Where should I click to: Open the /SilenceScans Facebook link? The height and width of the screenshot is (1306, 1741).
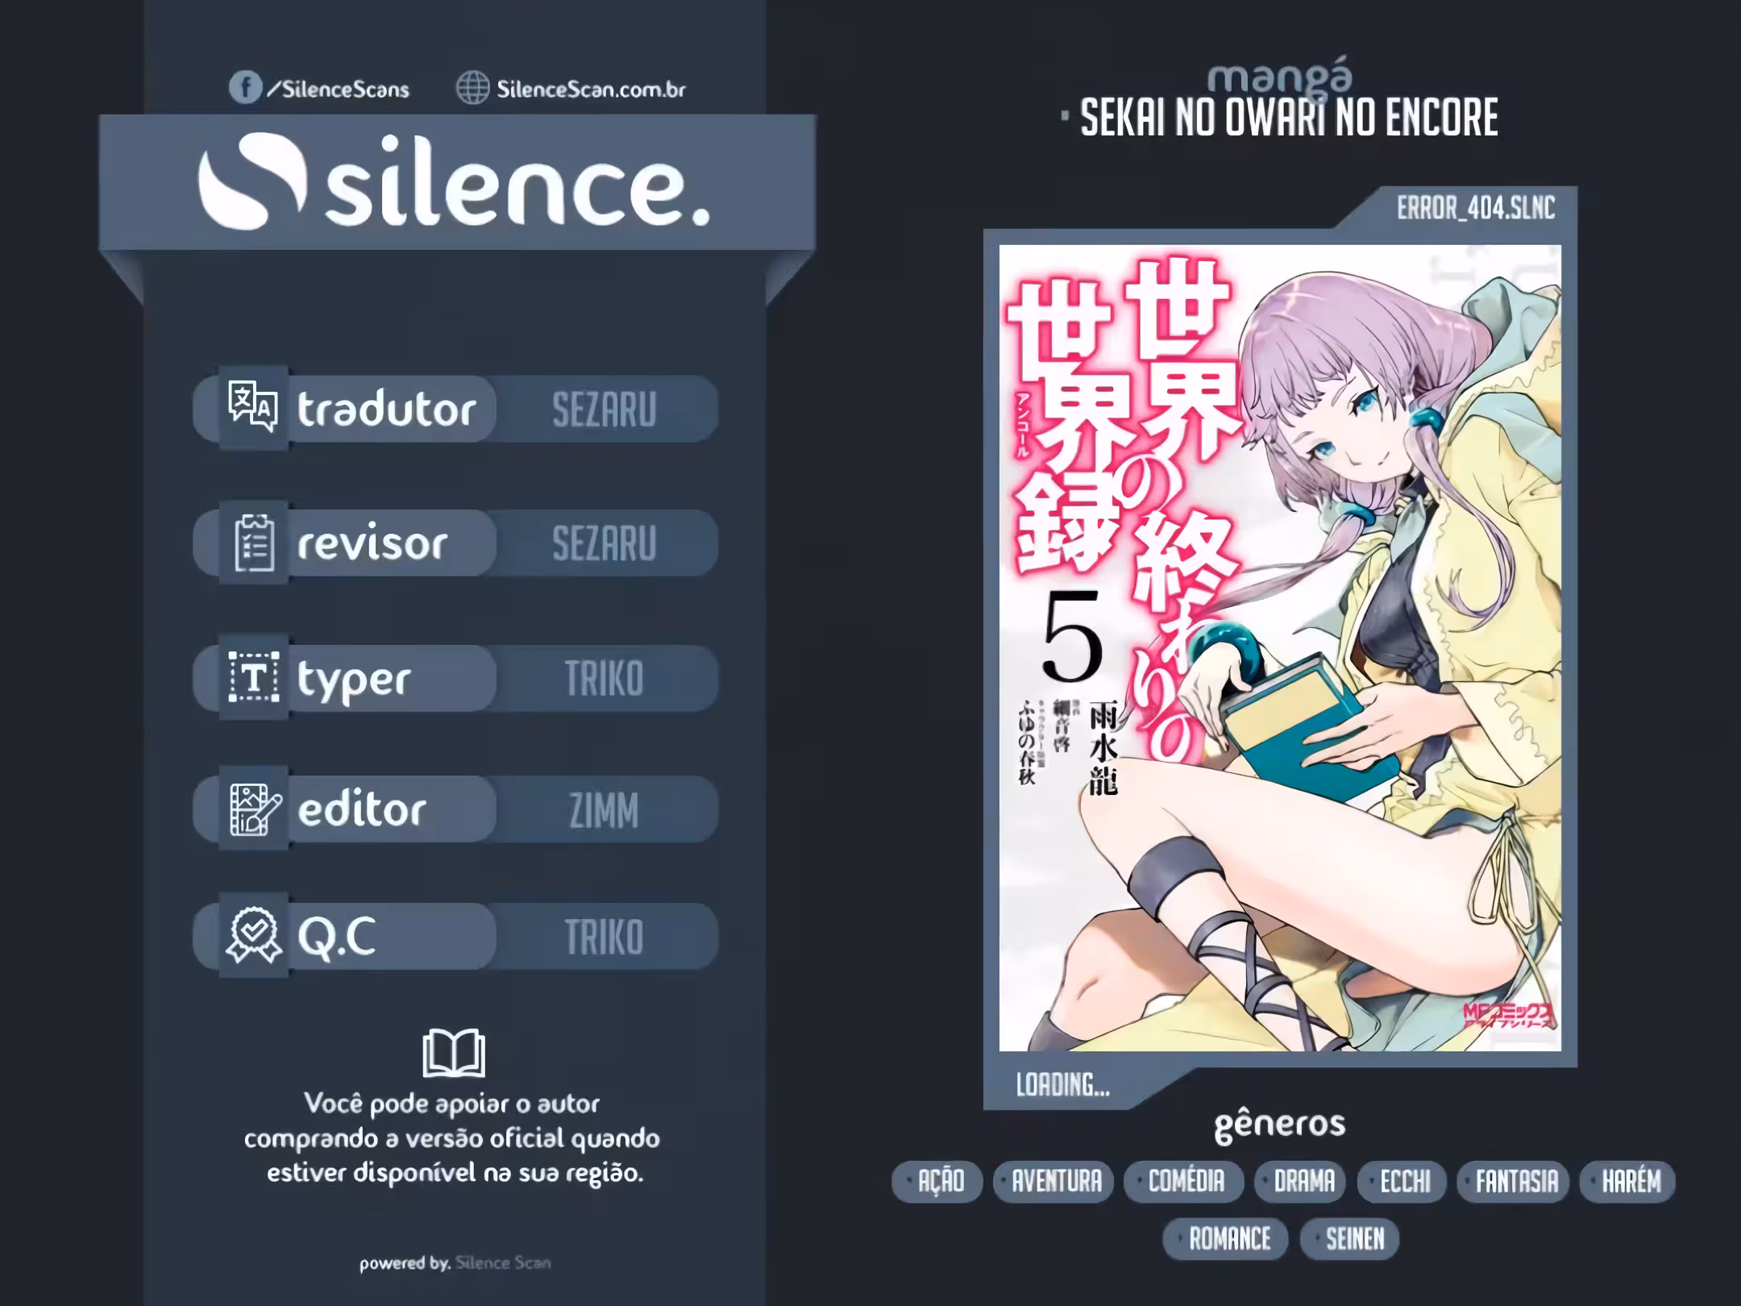[x=338, y=89]
